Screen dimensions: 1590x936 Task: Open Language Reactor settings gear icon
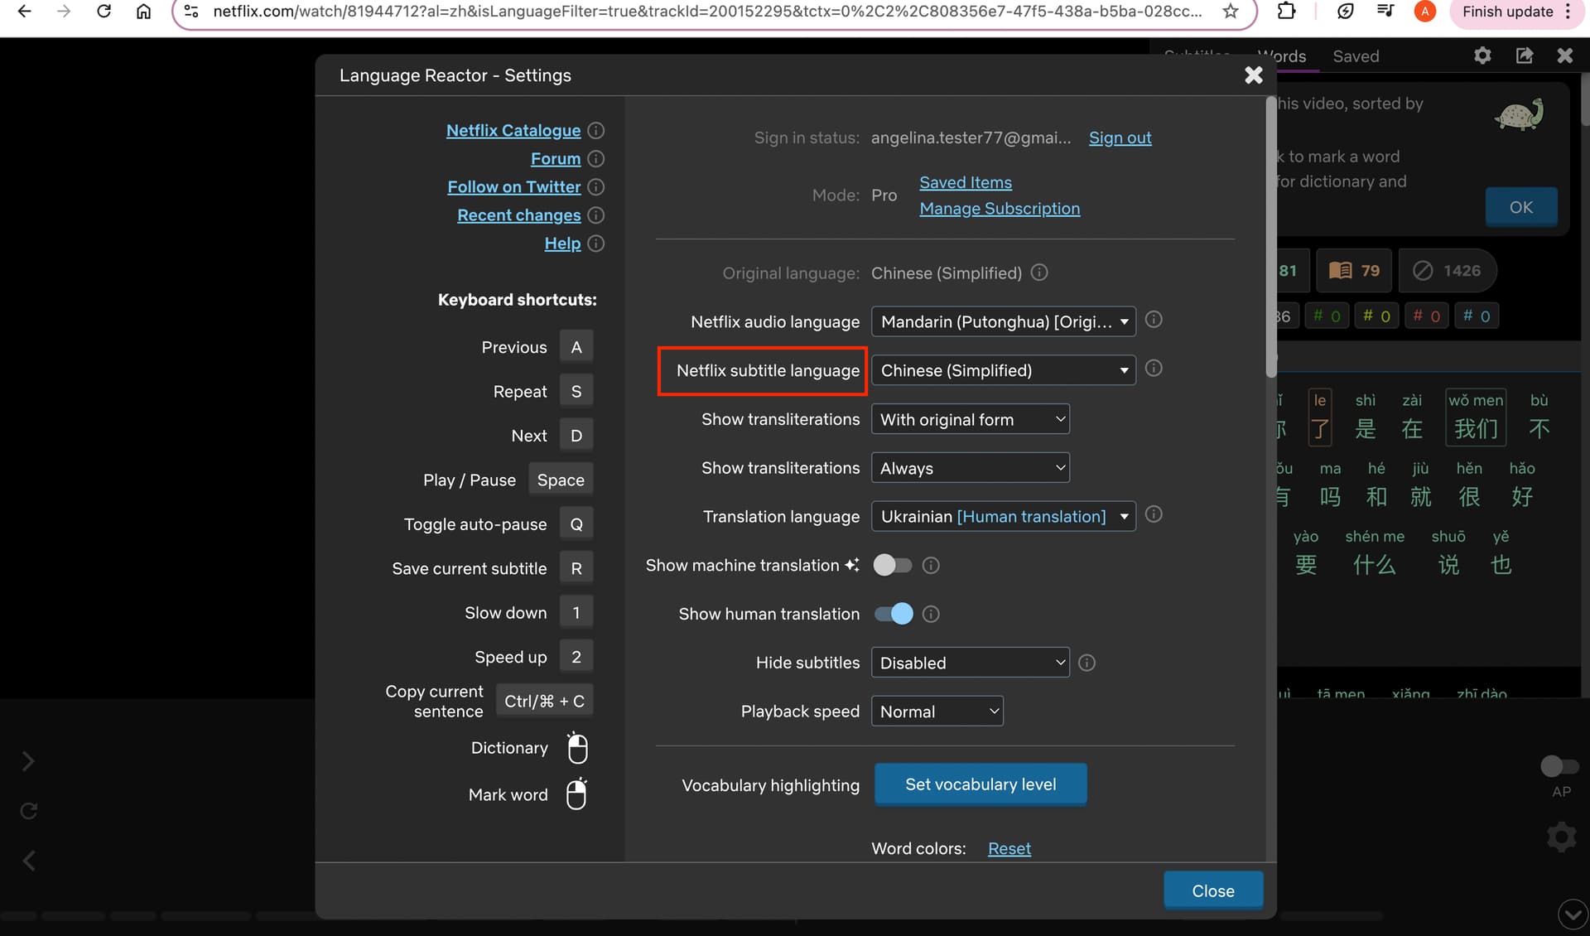click(1482, 55)
